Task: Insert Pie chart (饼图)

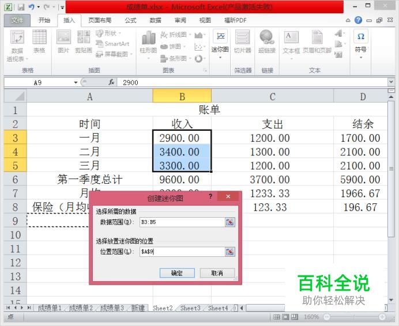Action: click(x=173, y=47)
